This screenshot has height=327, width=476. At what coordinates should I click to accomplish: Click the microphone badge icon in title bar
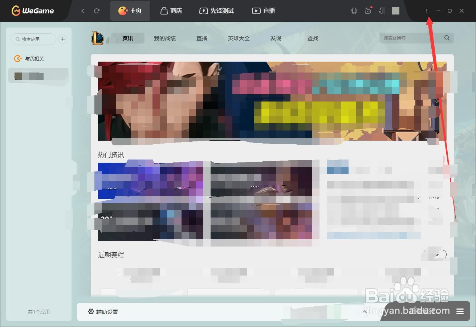pos(354,11)
